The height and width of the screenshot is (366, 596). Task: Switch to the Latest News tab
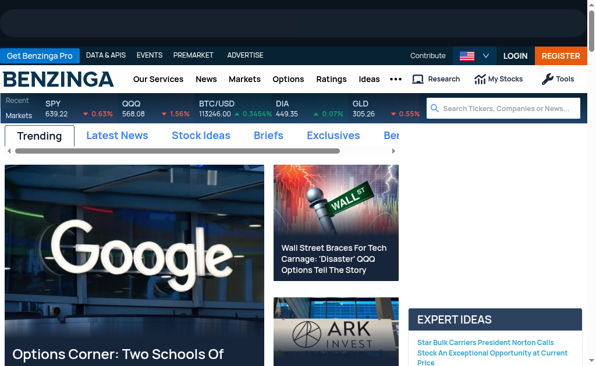coord(117,136)
